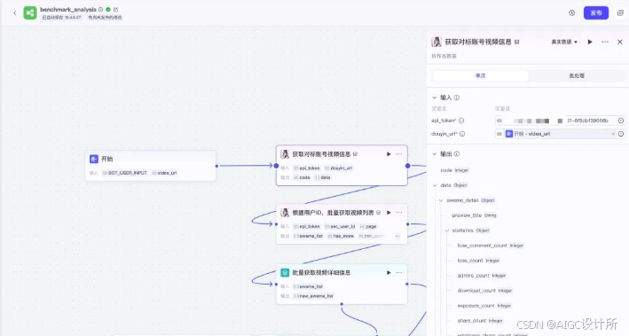Collapse the aweme_detail Object node

pos(441,200)
